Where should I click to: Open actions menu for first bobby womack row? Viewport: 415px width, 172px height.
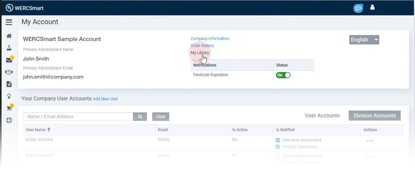click(370, 141)
